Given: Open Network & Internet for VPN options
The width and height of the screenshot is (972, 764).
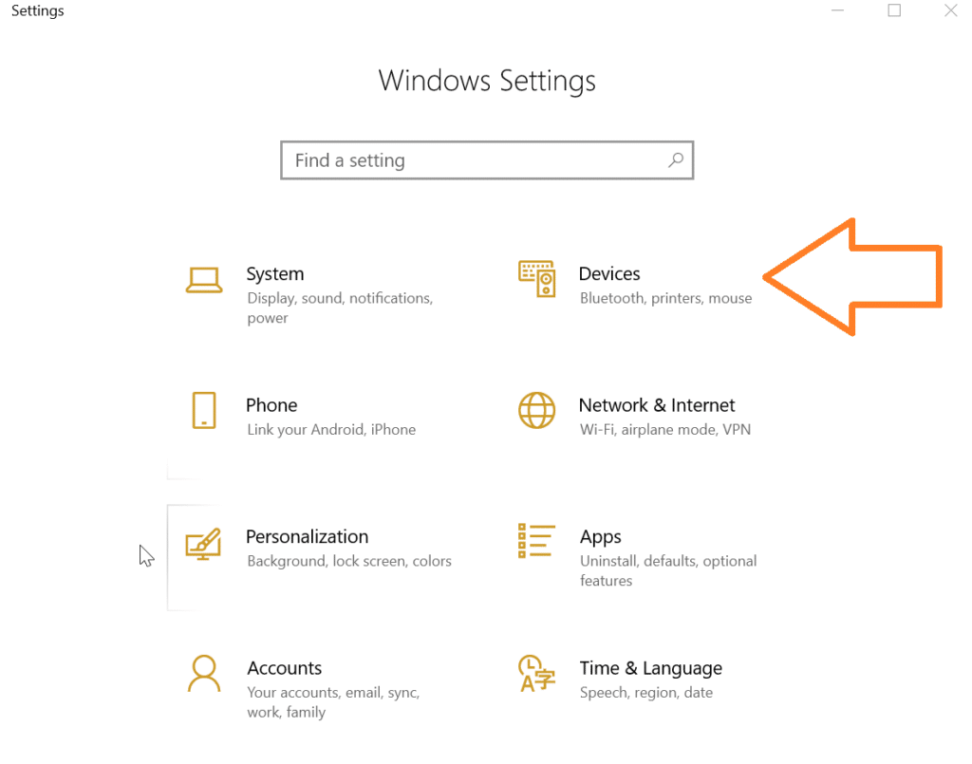Looking at the screenshot, I should [x=657, y=404].
